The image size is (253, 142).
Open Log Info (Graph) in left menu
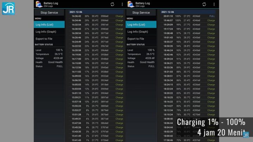pos(49,32)
